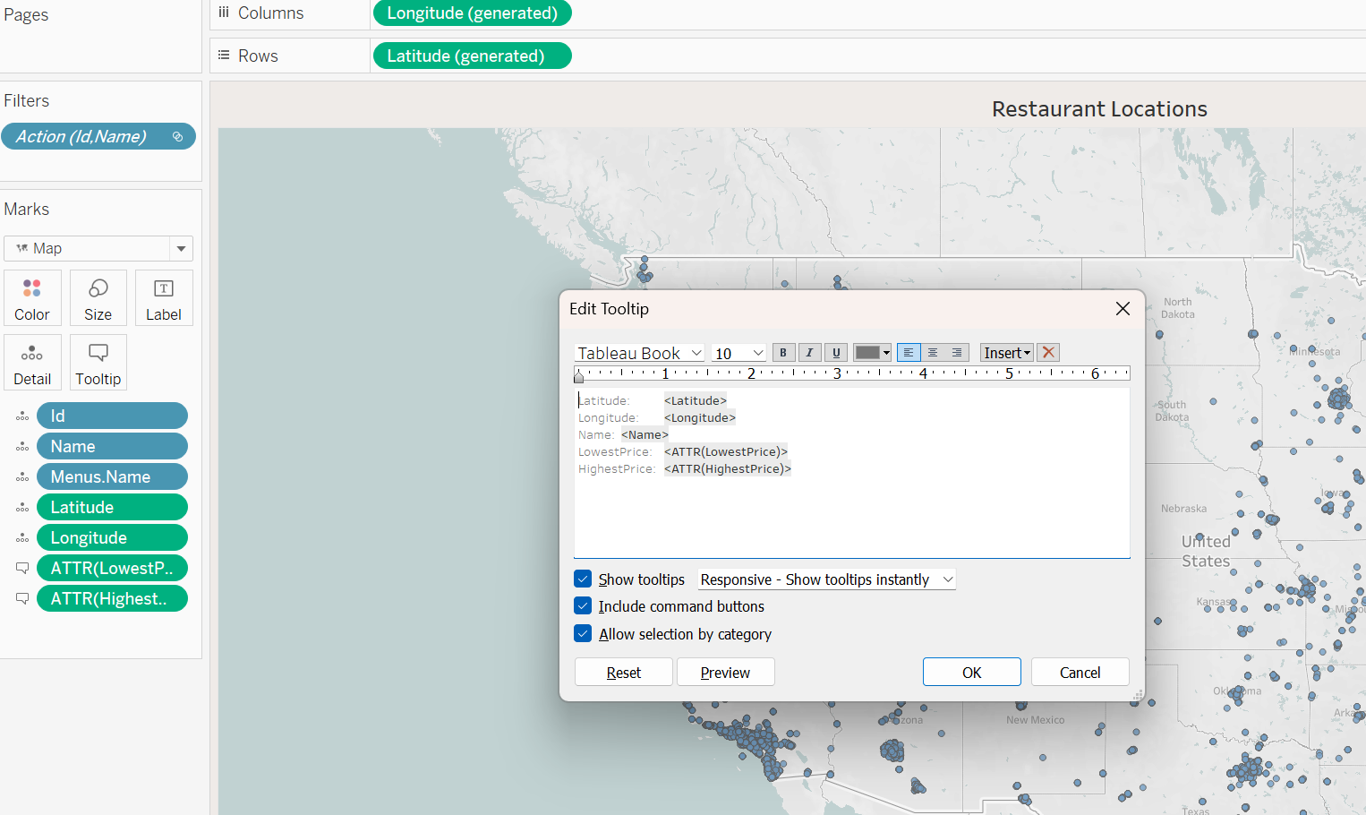Align tooltip text left
Screen dimensions: 1366x815
909,353
